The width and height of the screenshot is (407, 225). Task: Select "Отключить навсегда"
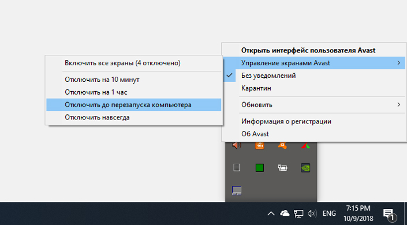(x=134, y=118)
